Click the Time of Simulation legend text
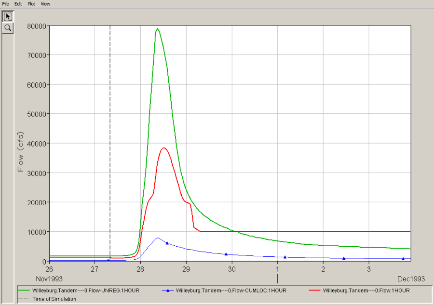Screen dimensions: 434x305 tap(54, 299)
